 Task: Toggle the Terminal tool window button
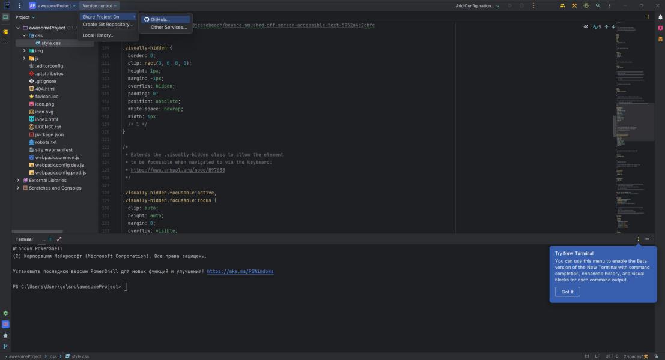(5, 325)
